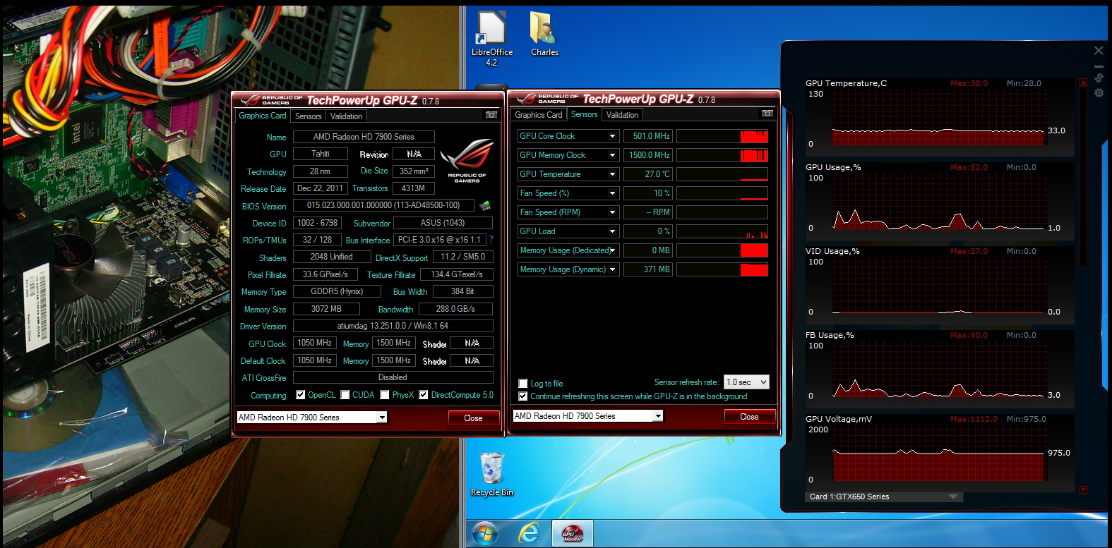Click Close button in left GPU-Z window
The height and width of the screenshot is (548, 1112).
tap(474, 418)
